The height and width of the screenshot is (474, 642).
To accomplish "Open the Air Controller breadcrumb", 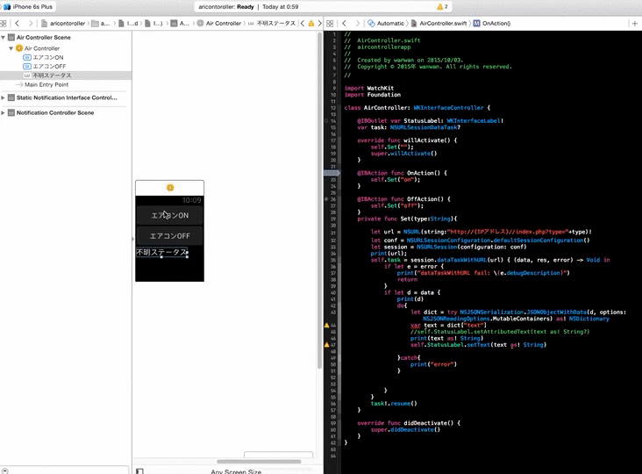I will [219, 24].
